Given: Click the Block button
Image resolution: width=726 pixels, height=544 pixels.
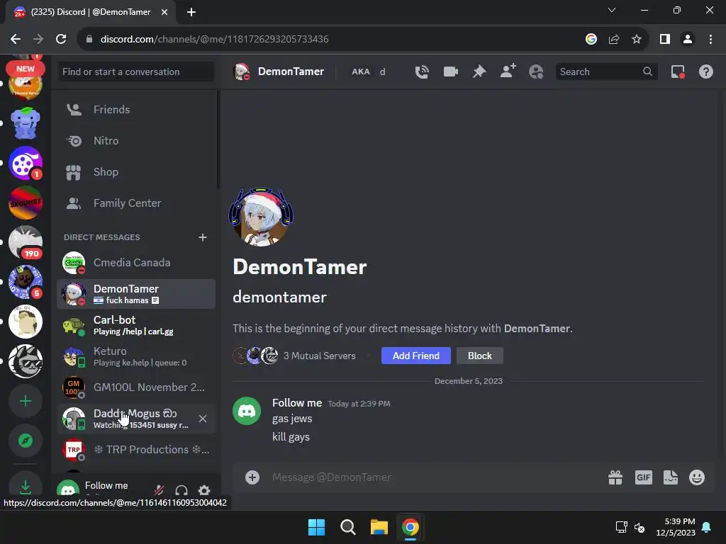Looking at the screenshot, I should (480, 356).
